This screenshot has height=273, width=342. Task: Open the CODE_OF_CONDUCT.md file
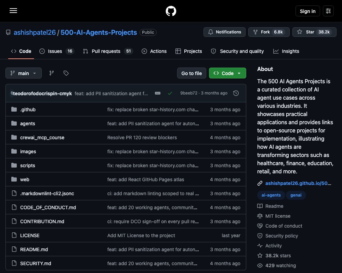tap(48, 207)
